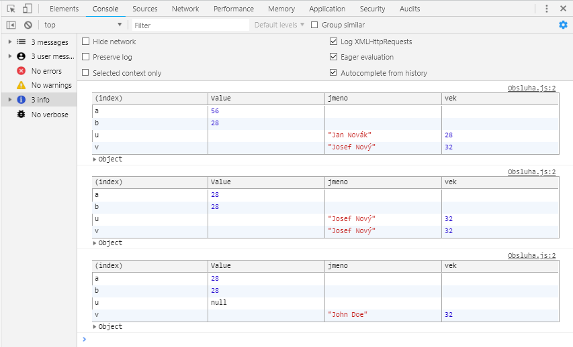The height and width of the screenshot is (347, 573).
Task: Open the Sources tab
Action: (145, 9)
